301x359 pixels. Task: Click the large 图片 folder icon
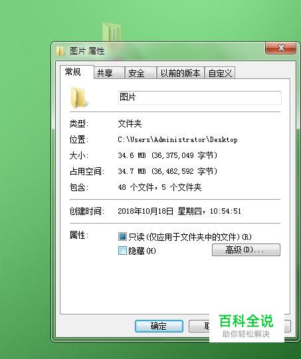78,98
